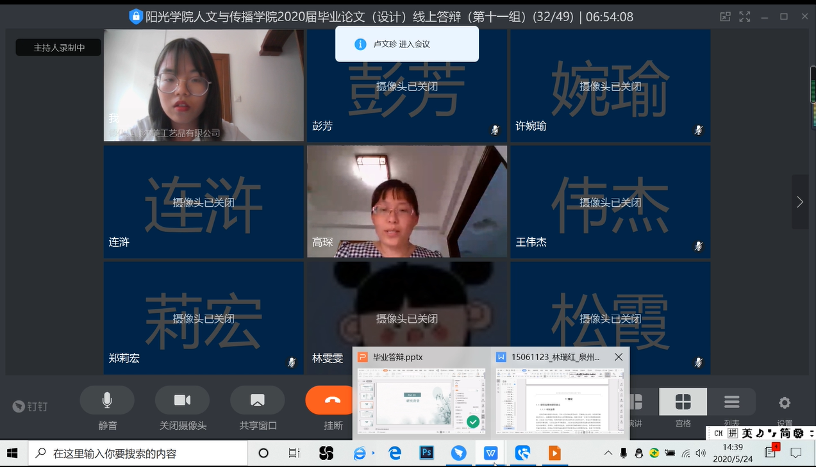Enter fullscreen mode

[744, 17]
